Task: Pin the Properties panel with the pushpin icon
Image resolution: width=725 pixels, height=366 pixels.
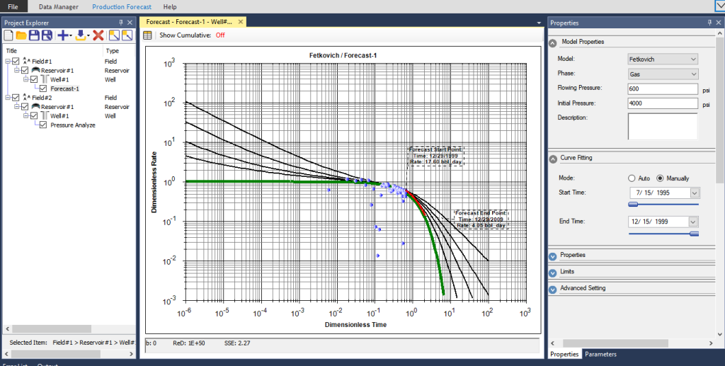Action: 709,23
